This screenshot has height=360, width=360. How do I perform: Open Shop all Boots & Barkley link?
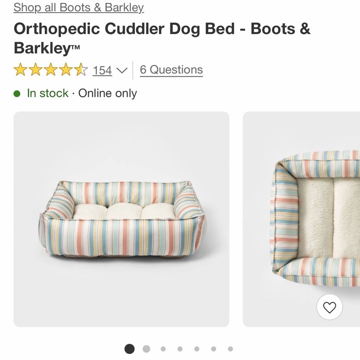click(78, 8)
